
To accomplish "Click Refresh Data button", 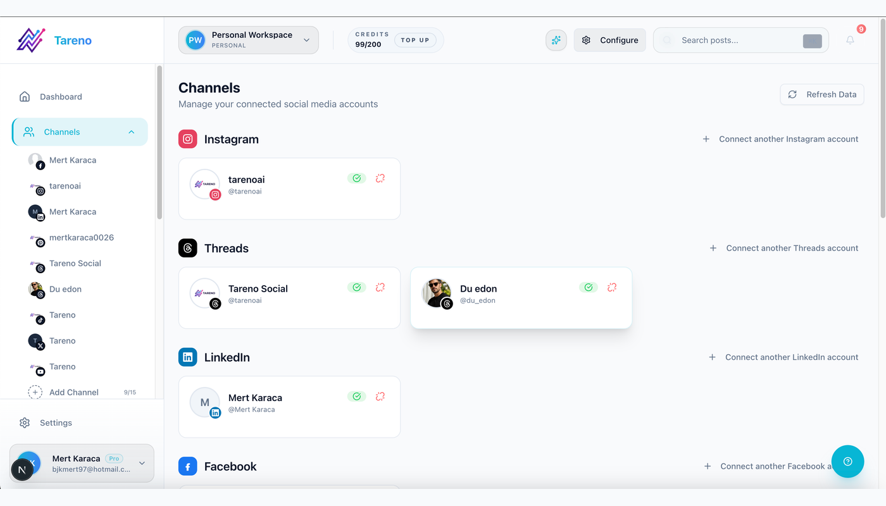I will pyautogui.click(x=822, y=94).
